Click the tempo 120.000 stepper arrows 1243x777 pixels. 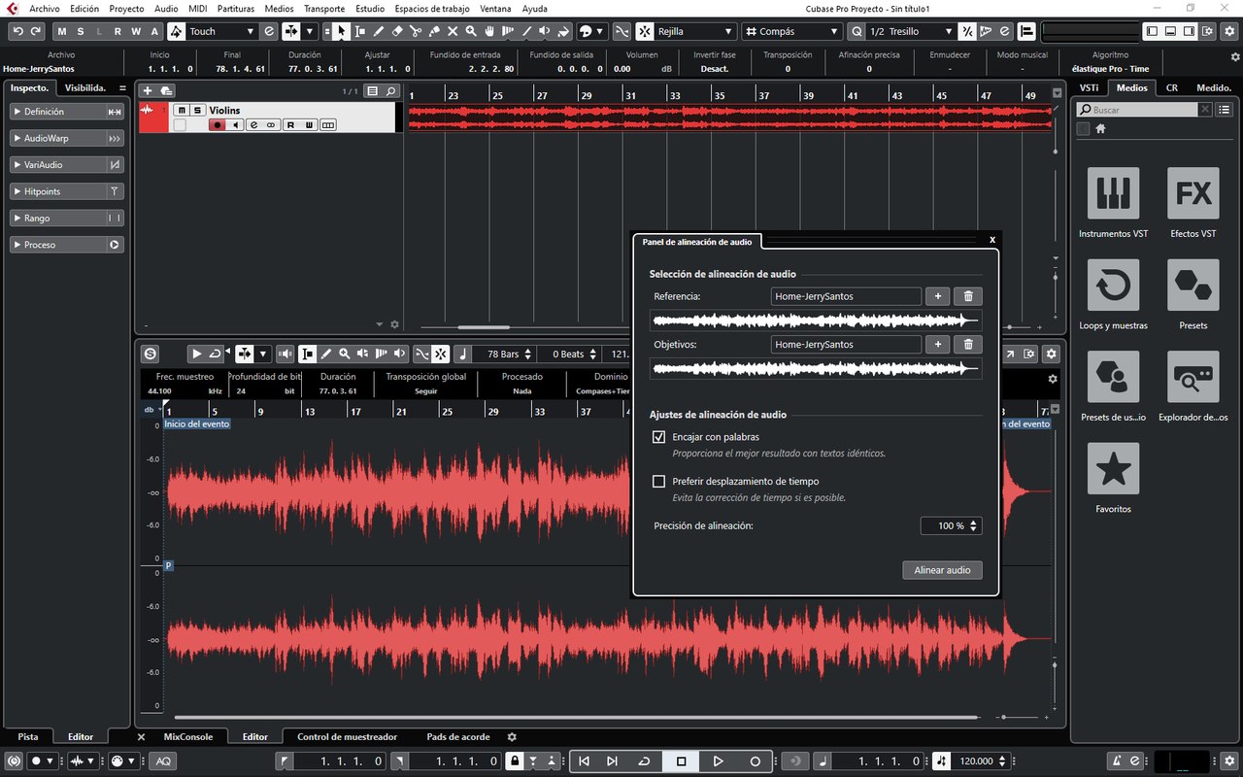click(x=1003, y=761)
